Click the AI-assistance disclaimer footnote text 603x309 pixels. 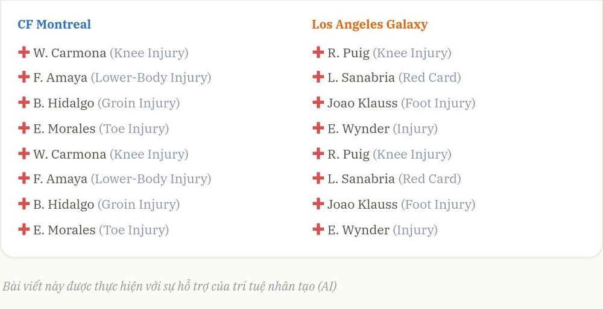click(x=169, y=286)
